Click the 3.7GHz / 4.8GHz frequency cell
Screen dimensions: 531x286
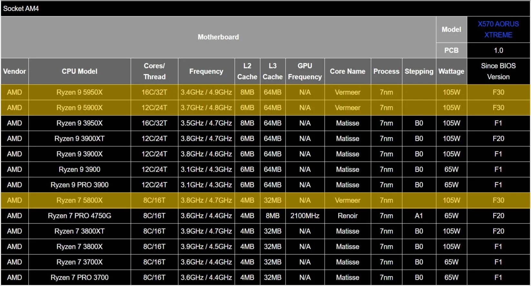pyautogui.click(x=206, y=108)
